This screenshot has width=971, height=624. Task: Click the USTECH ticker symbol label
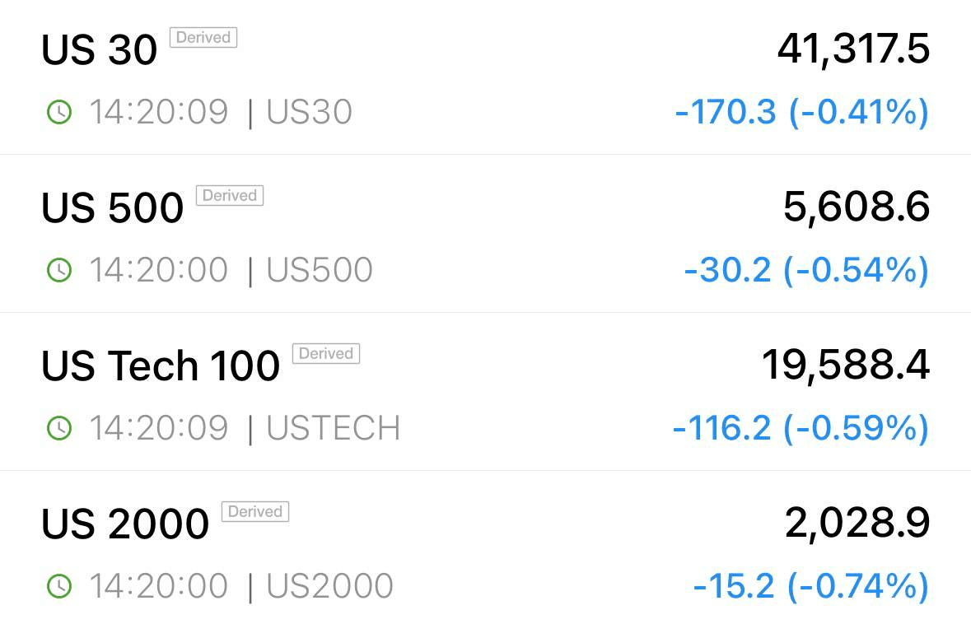[334, 428]
